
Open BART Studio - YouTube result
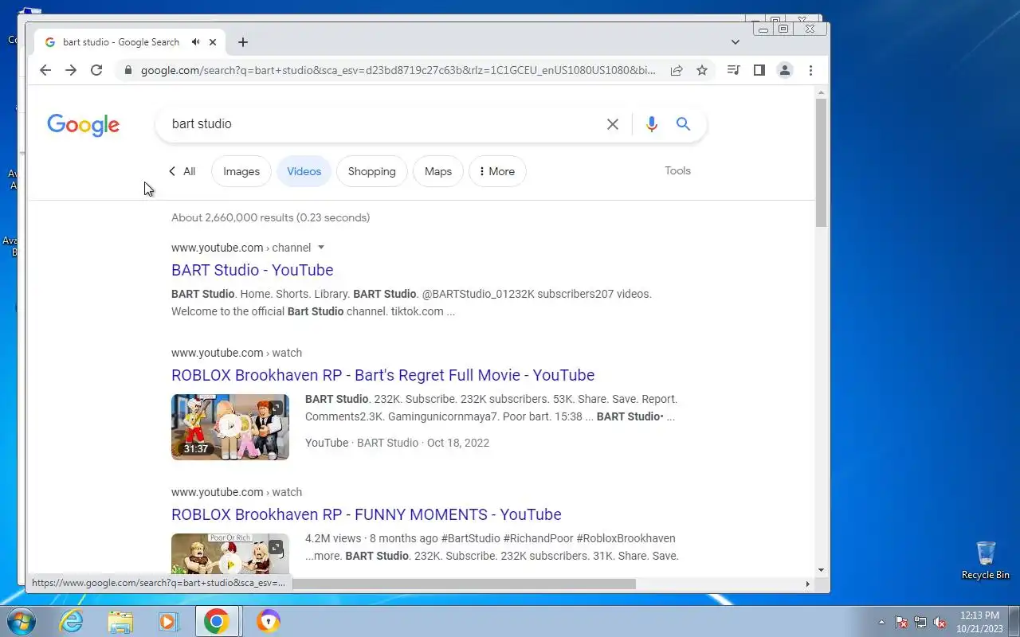click(x=252, y=270)
